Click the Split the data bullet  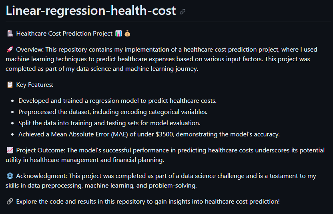pyautogui.click(x=109, y=123)
